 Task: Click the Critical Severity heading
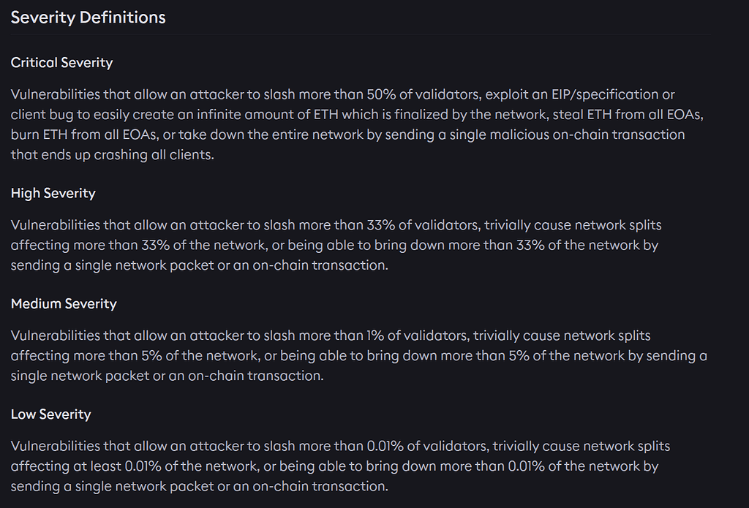[x=61, y=63]
